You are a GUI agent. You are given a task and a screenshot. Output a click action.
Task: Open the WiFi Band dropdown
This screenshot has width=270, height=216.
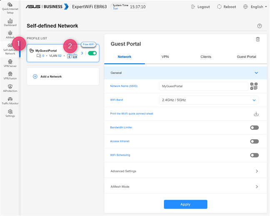click(208, 100)
